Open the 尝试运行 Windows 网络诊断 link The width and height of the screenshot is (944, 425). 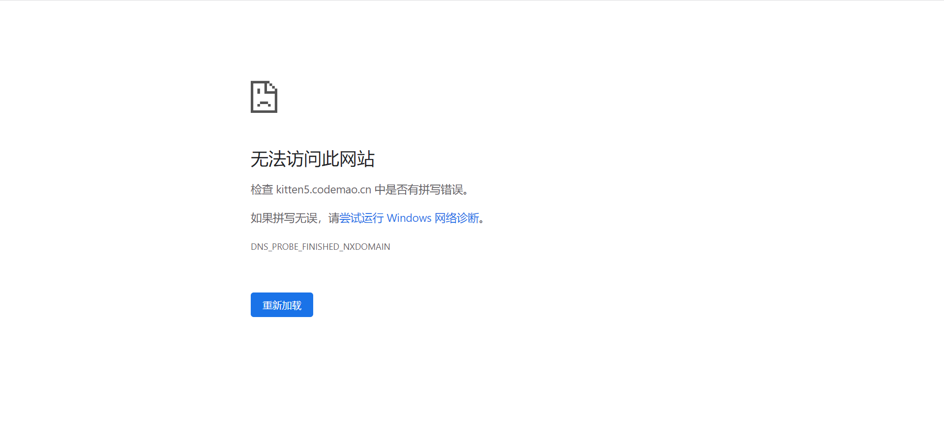[410, 218]
